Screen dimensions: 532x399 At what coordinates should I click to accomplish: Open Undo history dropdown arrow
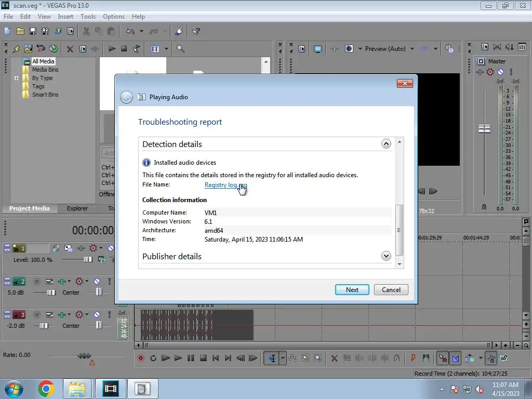(141, 31)
